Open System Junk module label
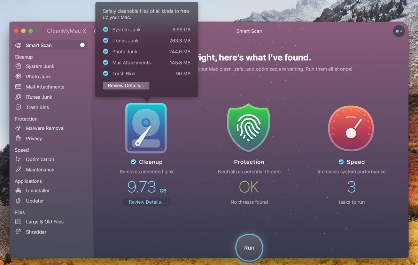The width and height of the screenshot is (418, 265). click(x=40, y=66)
